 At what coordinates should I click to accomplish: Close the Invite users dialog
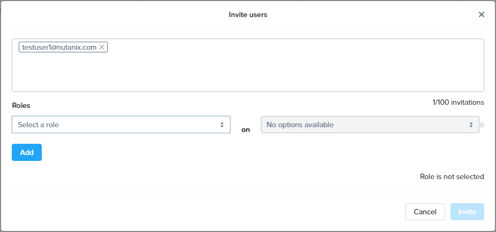point(481,14)
